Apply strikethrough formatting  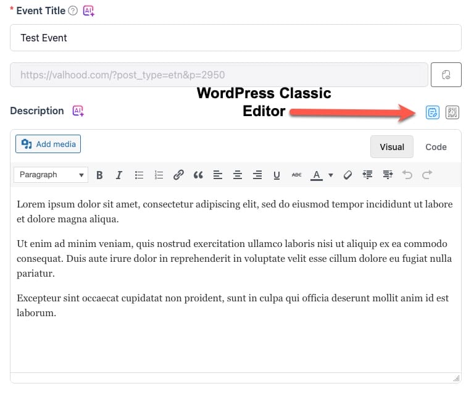(x=296, y=175)
